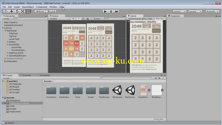222x125 pixels.
Task: Select Main Camera in Hierarchy
Action: tap(11, 22)
